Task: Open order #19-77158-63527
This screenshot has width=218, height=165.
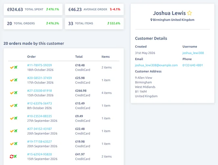Action: coord(40,142)
